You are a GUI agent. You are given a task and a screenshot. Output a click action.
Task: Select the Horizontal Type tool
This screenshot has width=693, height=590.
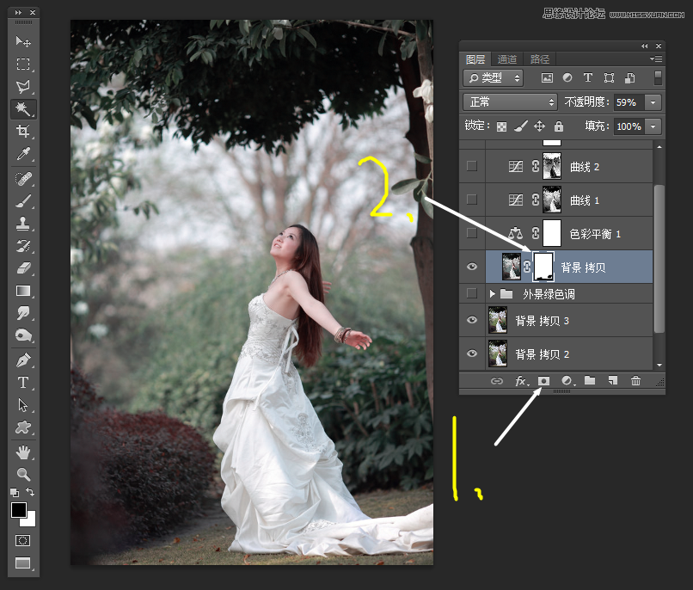23,382
